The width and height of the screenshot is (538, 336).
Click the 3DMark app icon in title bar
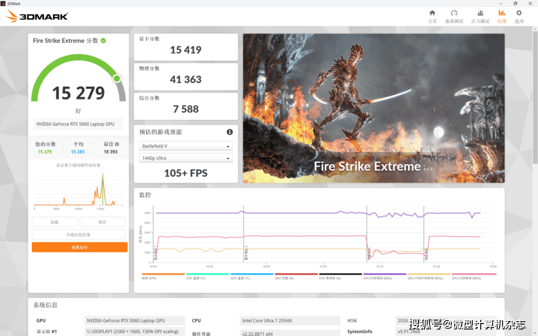3,3
